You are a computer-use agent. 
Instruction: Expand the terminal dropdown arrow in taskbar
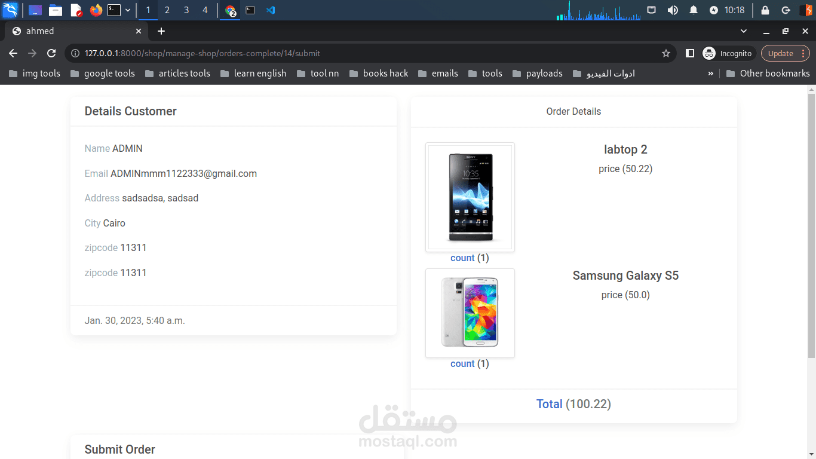(128, 10)
